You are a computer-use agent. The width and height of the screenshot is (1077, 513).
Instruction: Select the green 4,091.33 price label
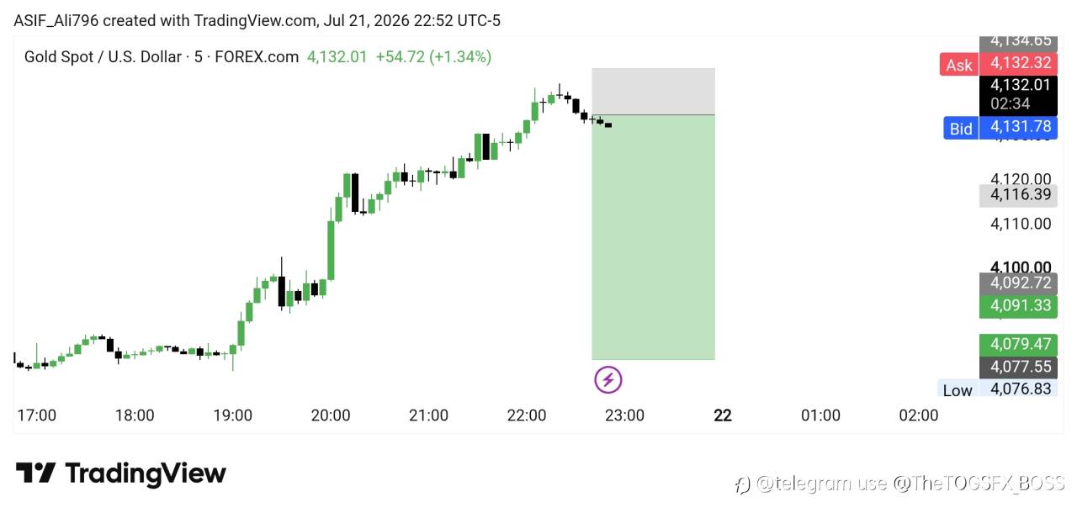1018,306
